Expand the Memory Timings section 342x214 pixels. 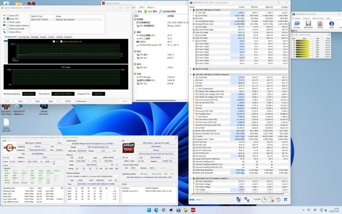tap(191, 69)
